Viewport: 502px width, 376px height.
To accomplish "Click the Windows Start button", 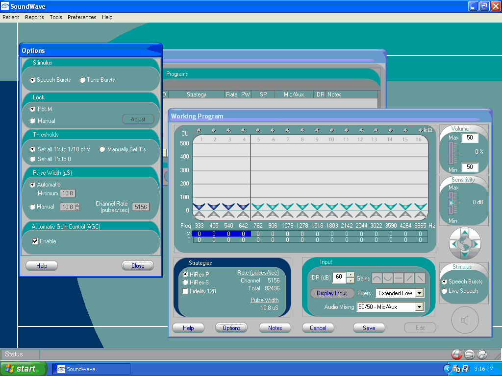I will 24,369.
